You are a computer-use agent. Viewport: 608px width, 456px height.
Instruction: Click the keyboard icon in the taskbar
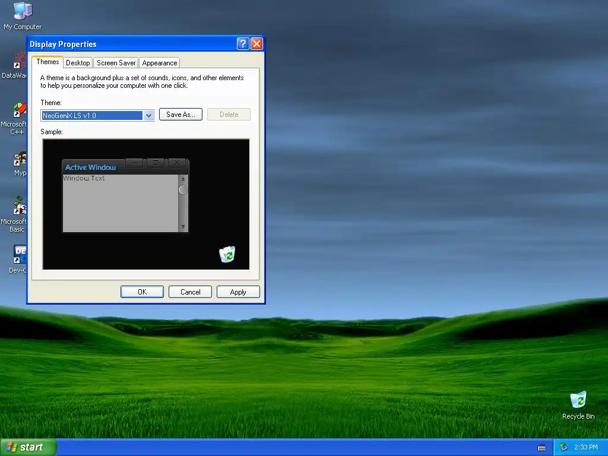[541, 448]
